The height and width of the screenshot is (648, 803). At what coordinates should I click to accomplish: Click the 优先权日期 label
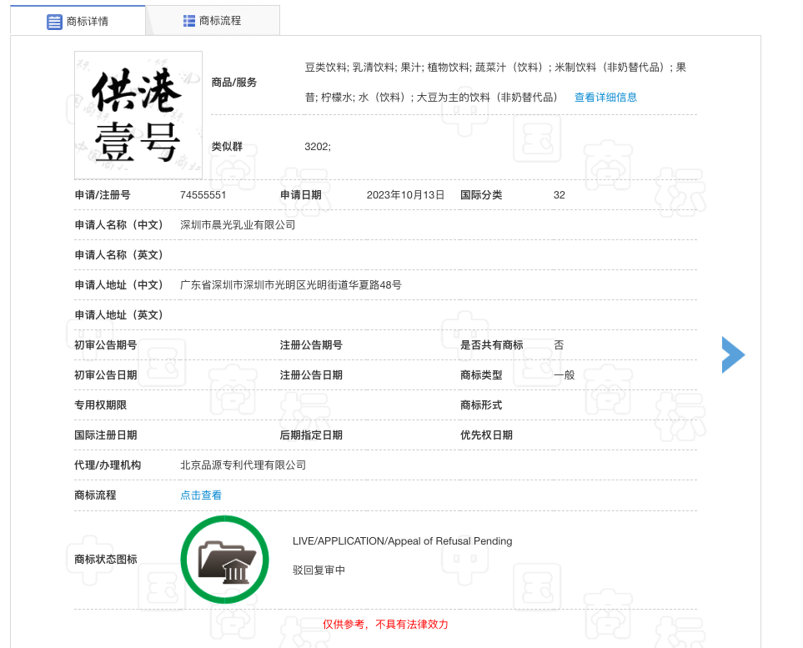(x=486, y=435)
